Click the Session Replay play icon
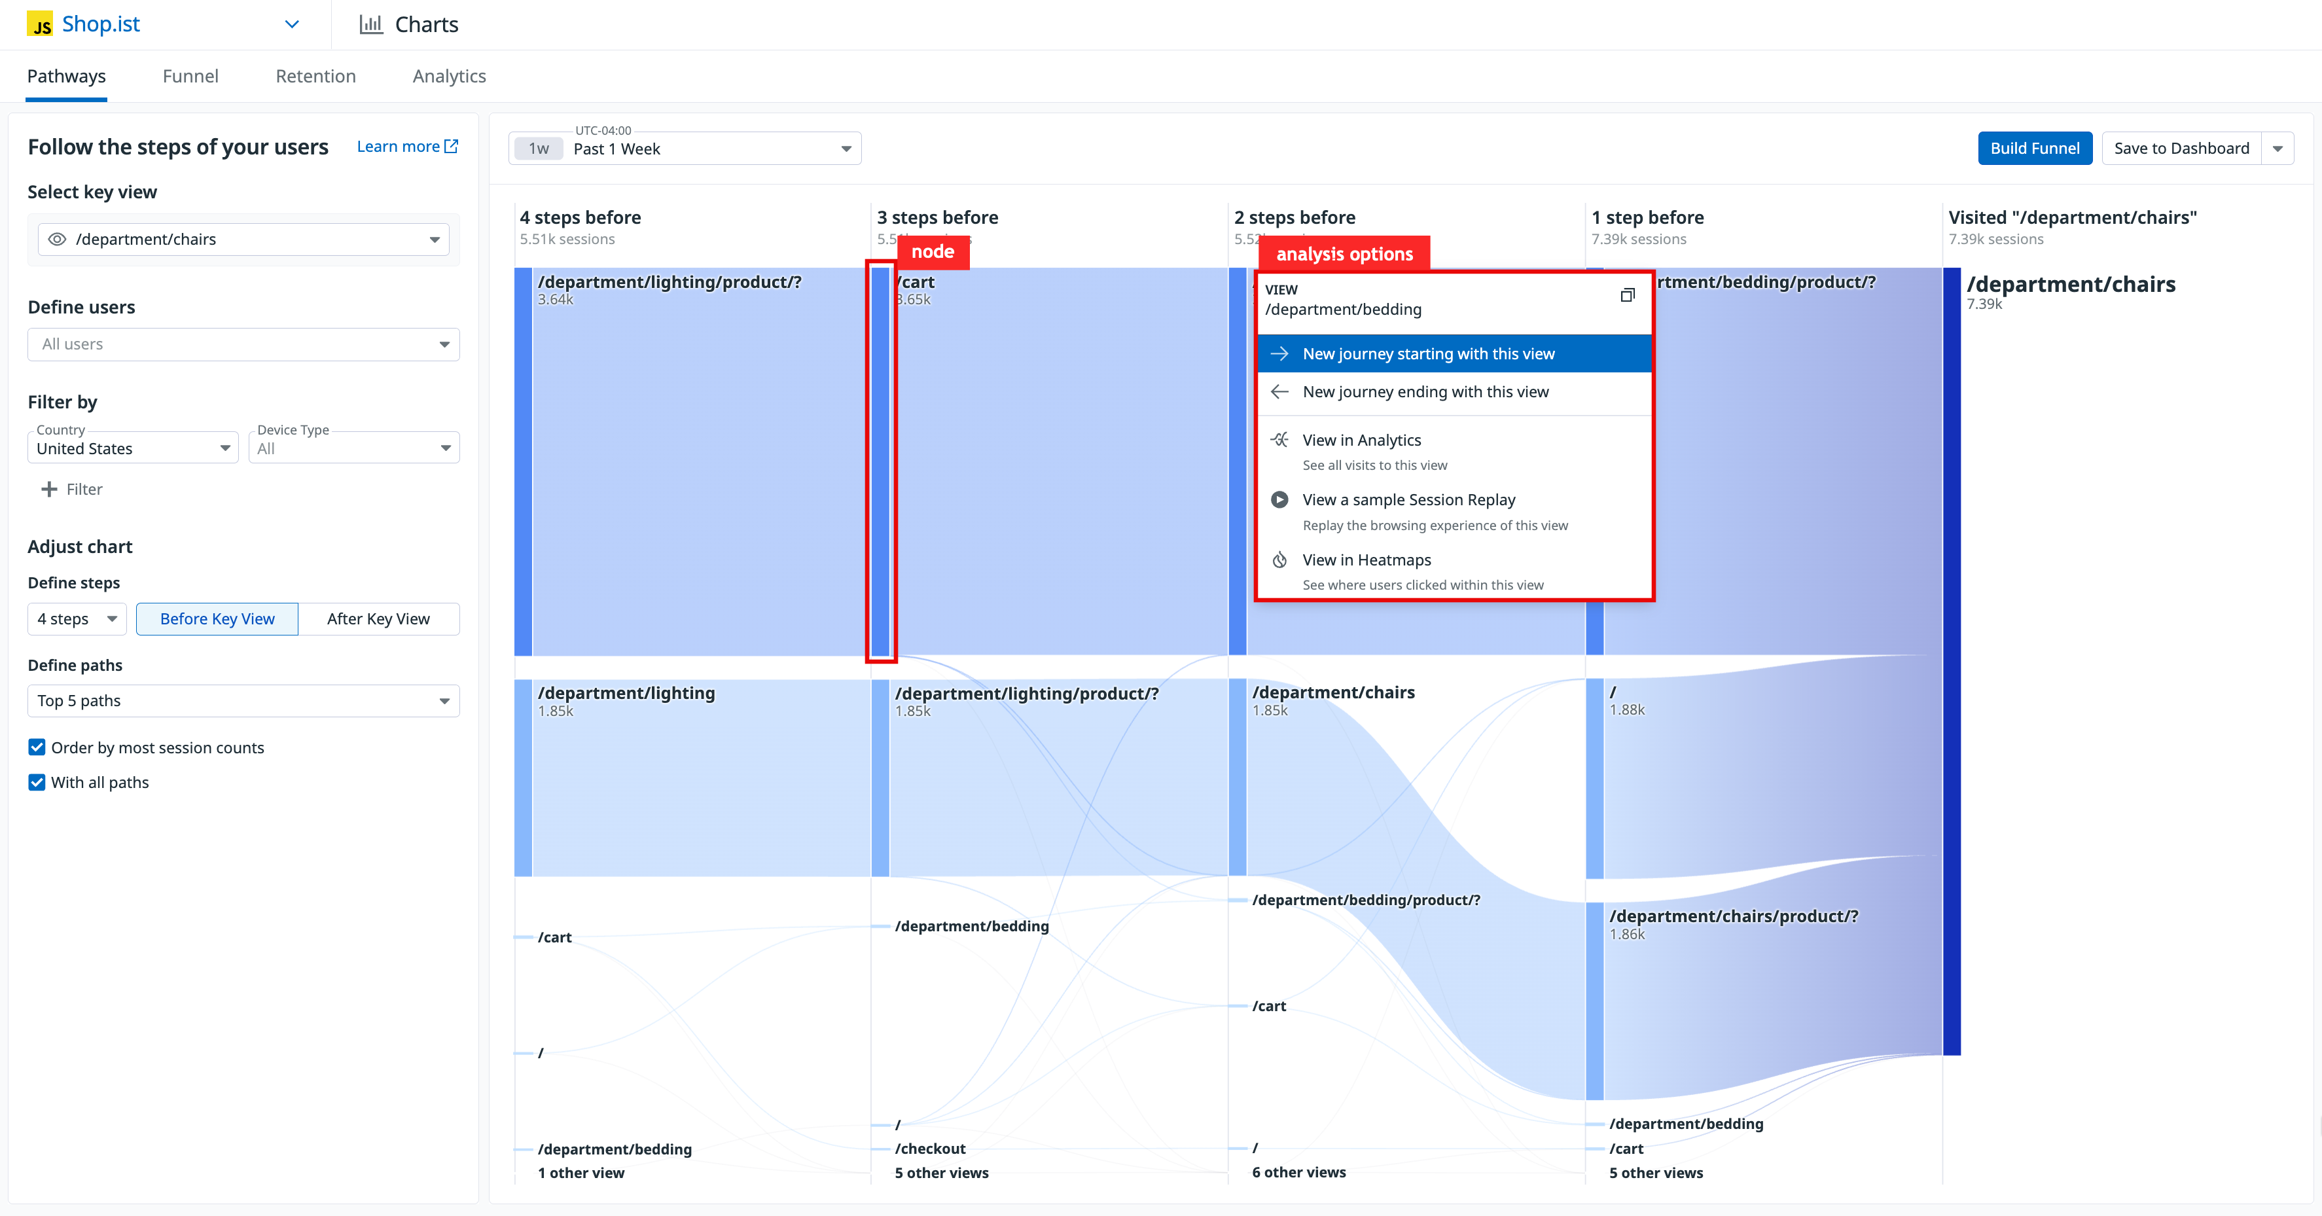This screenshot has width=2322, height=1216. click(1279, 499)
